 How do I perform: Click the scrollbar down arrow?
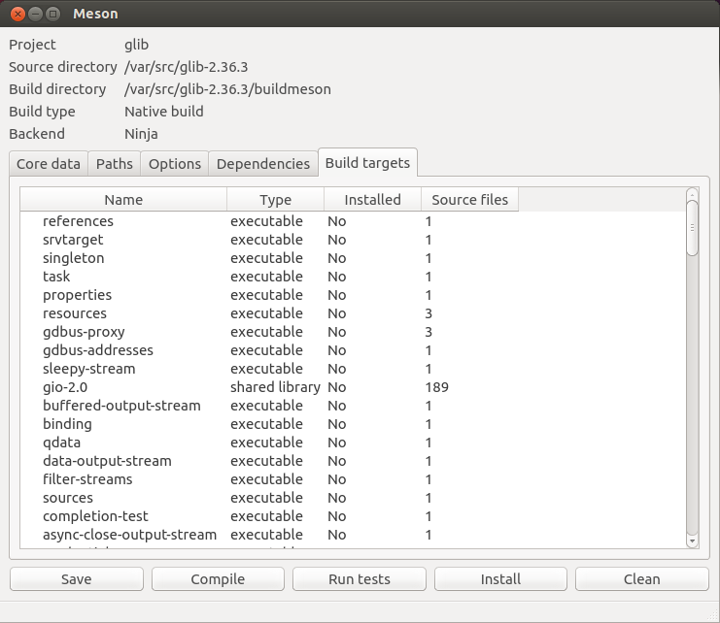(x=692, y=541)
